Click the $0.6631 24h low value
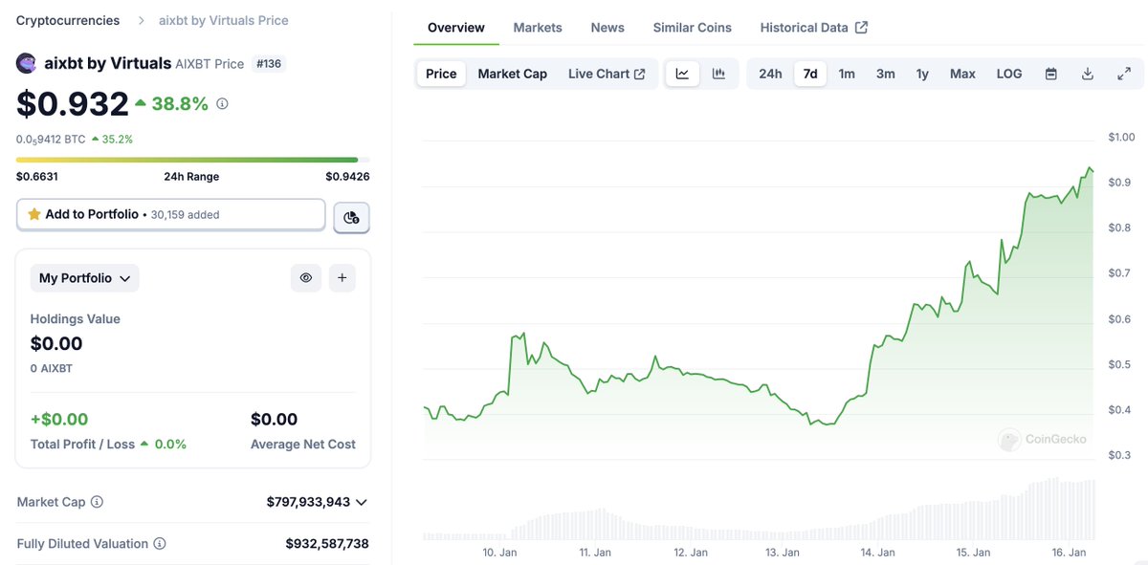This screenshot has width=1148, height=565. [37, 177]
